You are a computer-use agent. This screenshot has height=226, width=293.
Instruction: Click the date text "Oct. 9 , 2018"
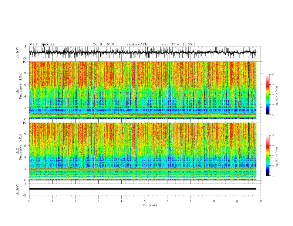pos(103,44)
